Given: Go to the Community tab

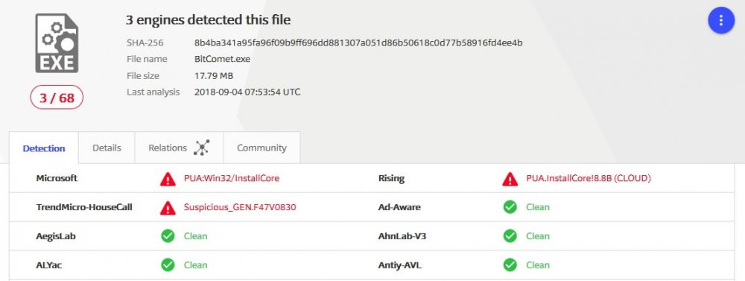Looking at the screenshot, I should pyautogui.click(x=261, y=148).
